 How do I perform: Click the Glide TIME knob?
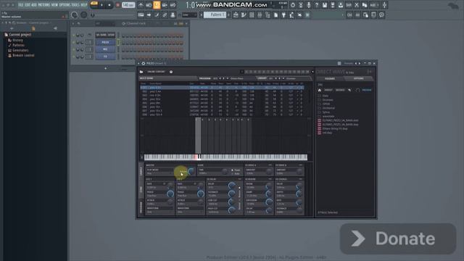[x=225, y=171]
